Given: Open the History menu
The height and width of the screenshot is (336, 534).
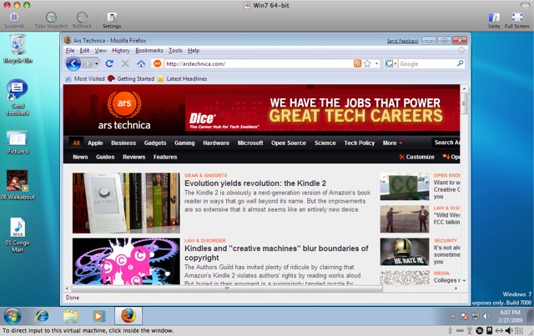Looking at the screenshot, I should click(x=121, y=50).
